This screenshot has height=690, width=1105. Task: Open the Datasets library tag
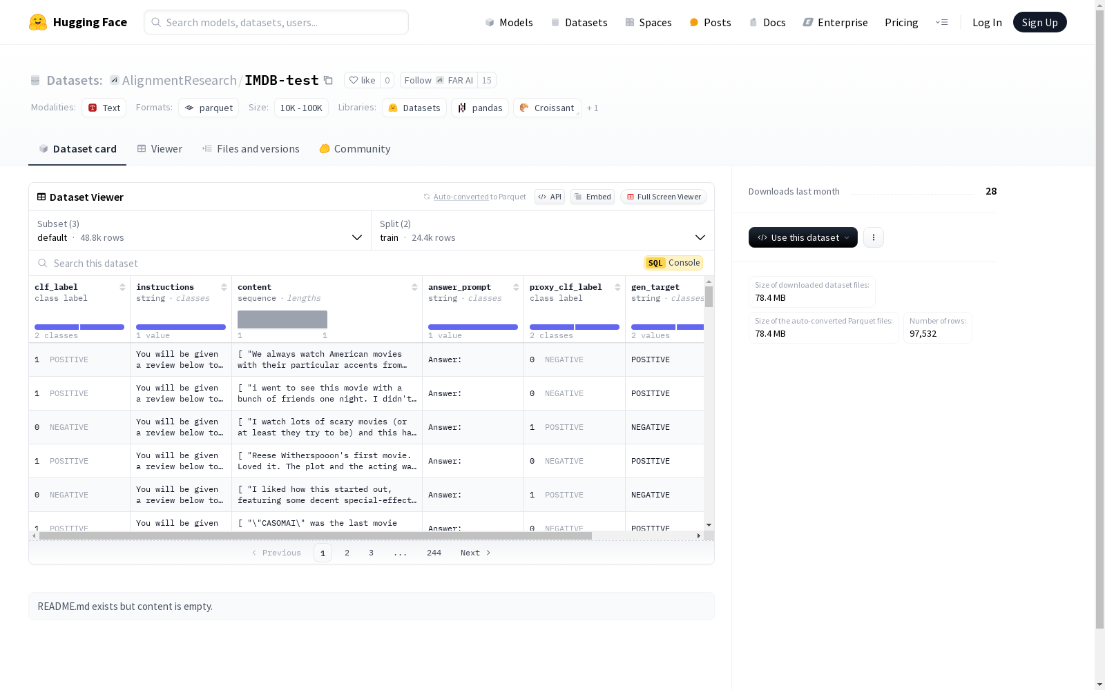(x=414, y=108)
